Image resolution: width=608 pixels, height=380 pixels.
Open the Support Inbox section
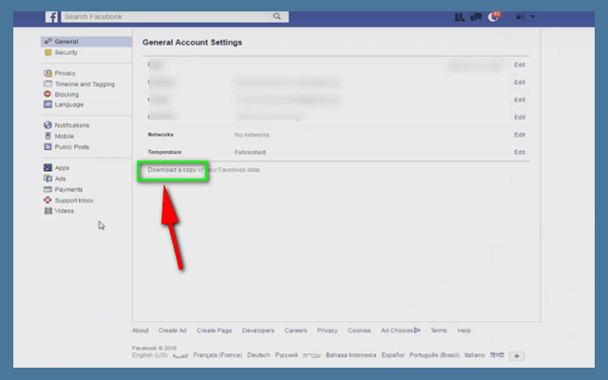[x=75, y=199]
